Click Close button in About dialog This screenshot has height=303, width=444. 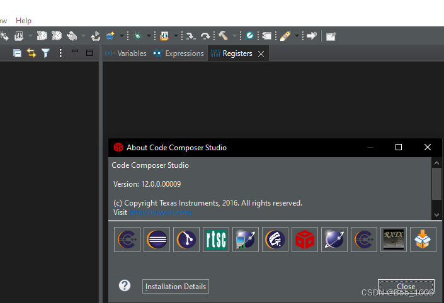pyautogui.click(x=406, y=286)
